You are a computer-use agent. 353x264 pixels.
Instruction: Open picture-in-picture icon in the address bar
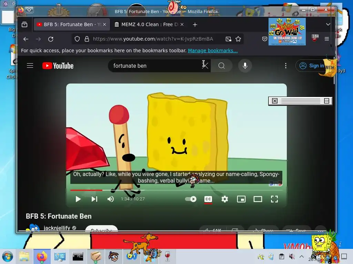[x=228, y=39]
